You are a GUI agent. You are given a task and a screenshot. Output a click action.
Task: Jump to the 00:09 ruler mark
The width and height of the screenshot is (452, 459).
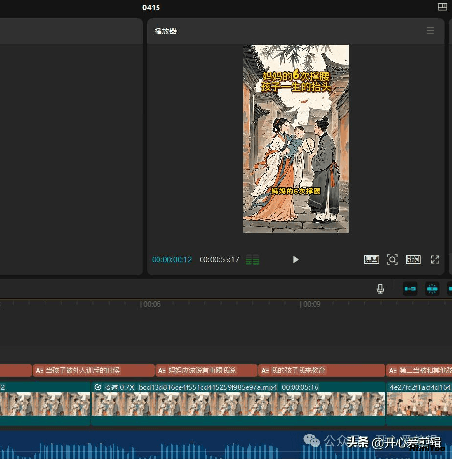coord(310,304)
